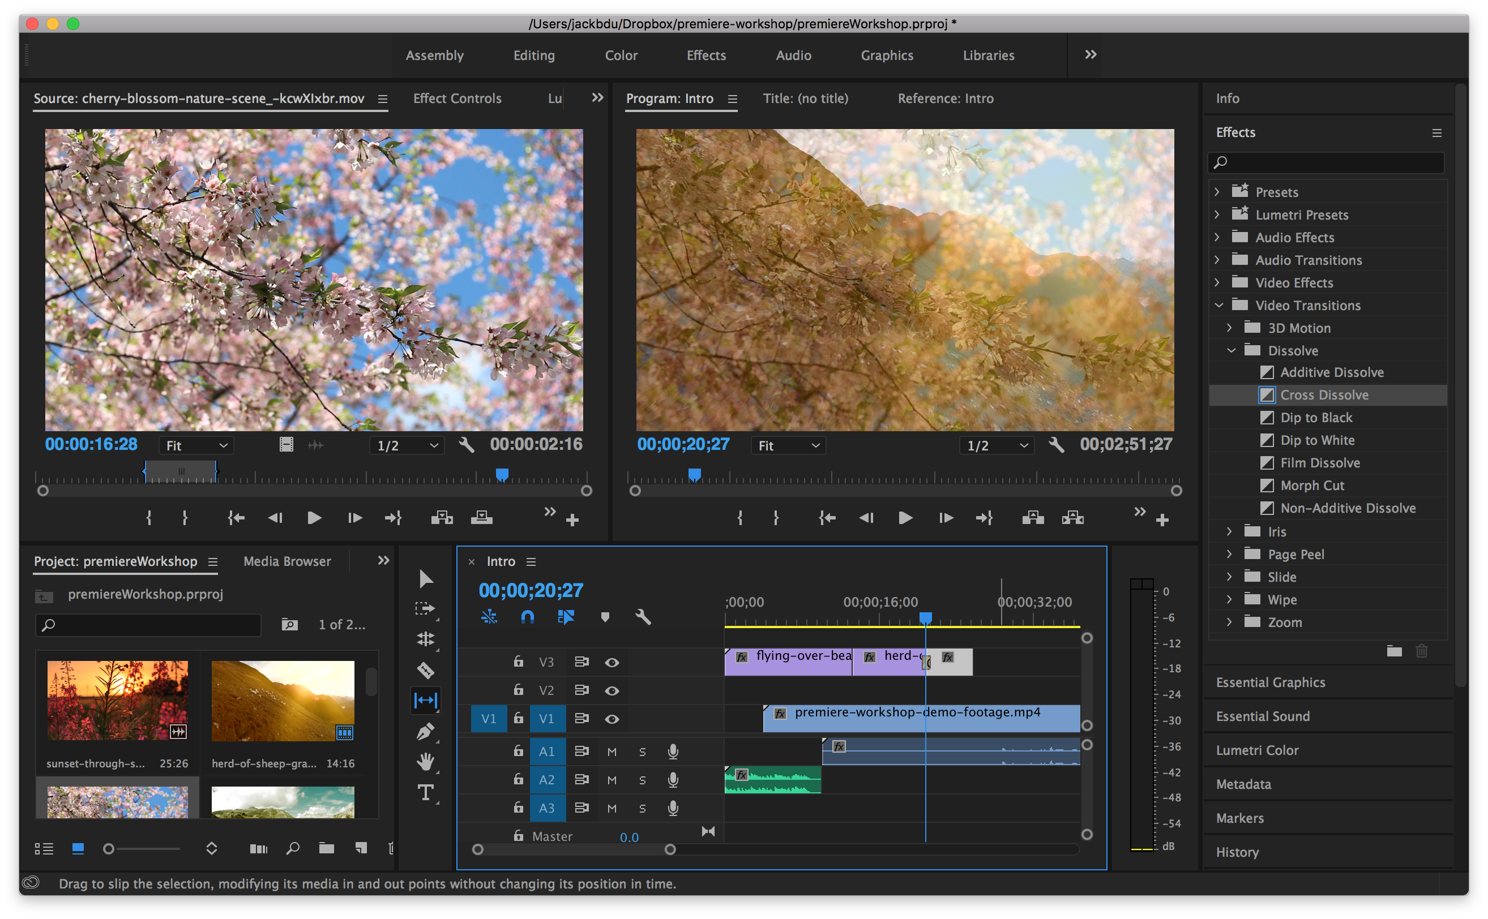Image resolution: width=1488 pixels, height=919 pixels.
Task: Collapse the Dissolve transitions folder
Action: (1232, 351)
